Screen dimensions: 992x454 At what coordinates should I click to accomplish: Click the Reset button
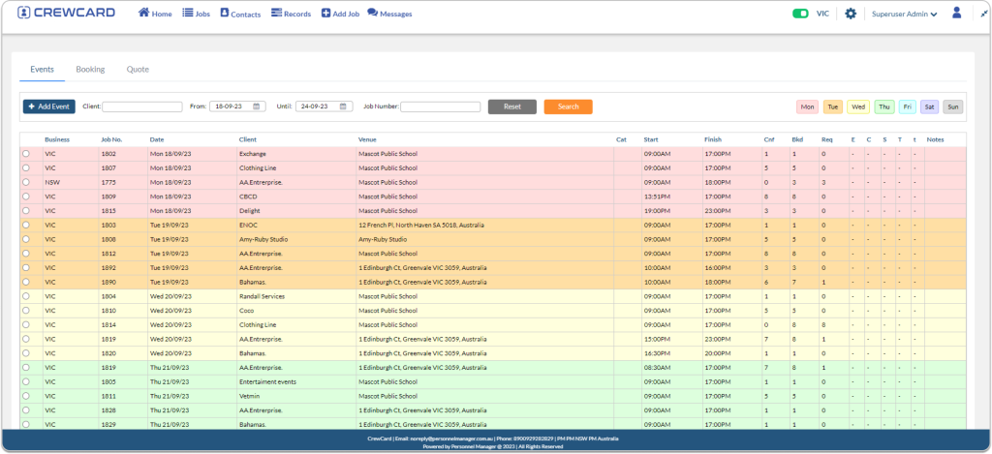[511, 106]
